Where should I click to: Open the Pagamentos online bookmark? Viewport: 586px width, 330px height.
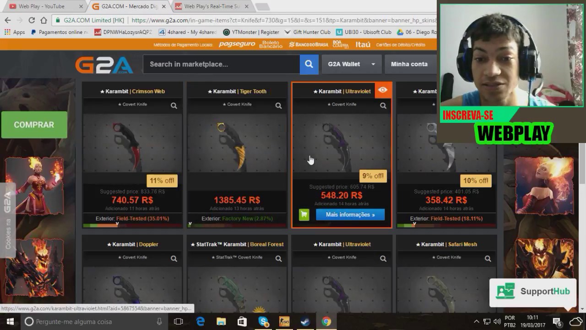[60, 32]
